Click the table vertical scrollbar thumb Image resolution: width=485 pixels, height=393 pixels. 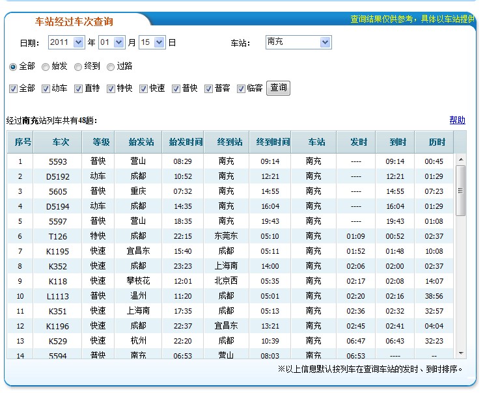(460, 191)
